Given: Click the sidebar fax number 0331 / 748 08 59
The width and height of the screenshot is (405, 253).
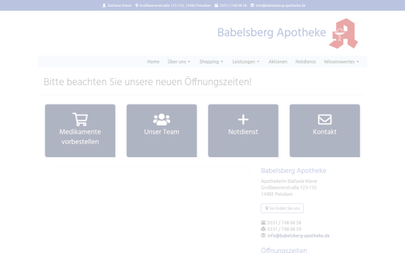Looking at the screenshot, I should tap(284, 229).
